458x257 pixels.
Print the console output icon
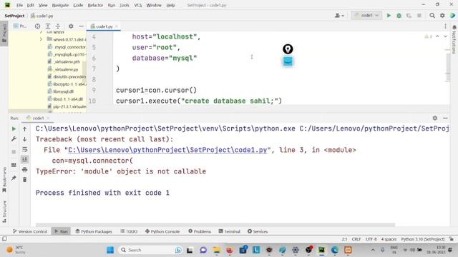click(x=25, y=170)
